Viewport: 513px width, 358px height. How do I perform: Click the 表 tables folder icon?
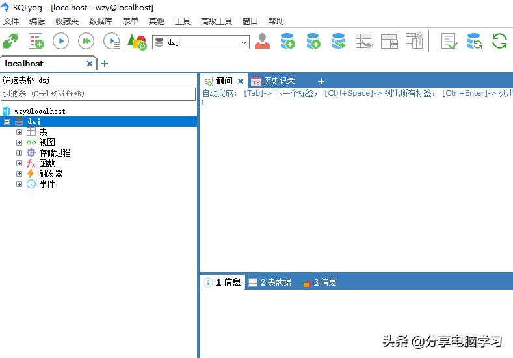point(31,132)
